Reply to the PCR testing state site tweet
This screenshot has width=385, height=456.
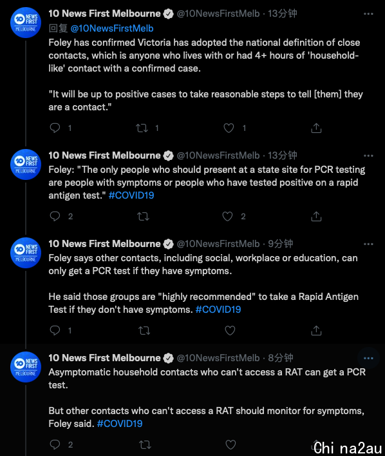55,216
